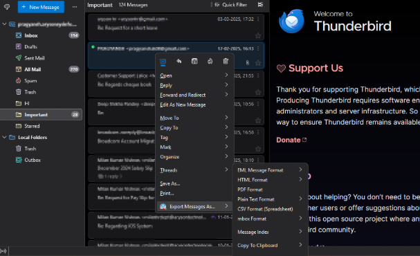Click the archive box icon in context menu

pos(194,62)
